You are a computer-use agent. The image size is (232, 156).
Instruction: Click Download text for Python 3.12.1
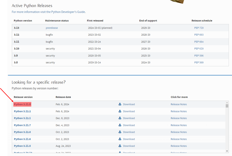tap(129, 118)
